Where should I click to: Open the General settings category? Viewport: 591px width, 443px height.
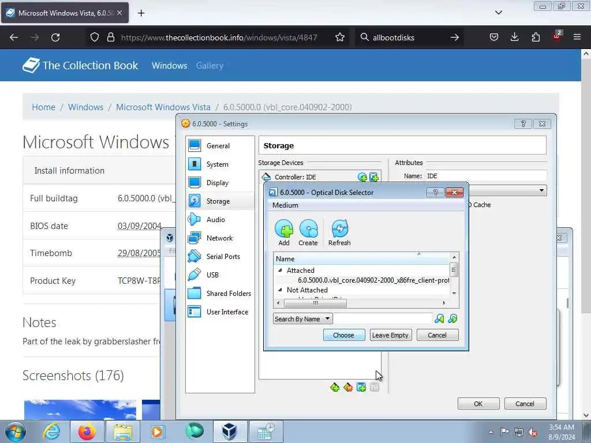coord(220,146)
